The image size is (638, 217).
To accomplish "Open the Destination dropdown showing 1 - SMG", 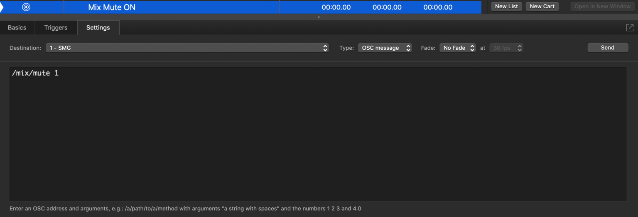I will point(187,48).
